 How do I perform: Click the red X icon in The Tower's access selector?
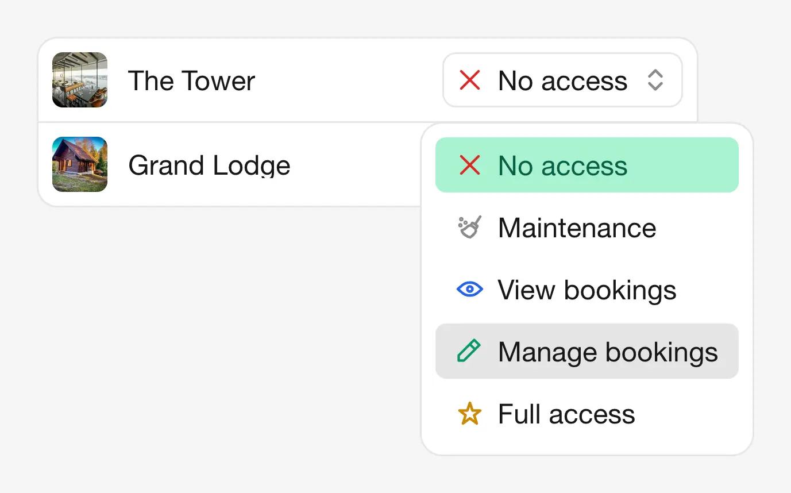(470, 80)
